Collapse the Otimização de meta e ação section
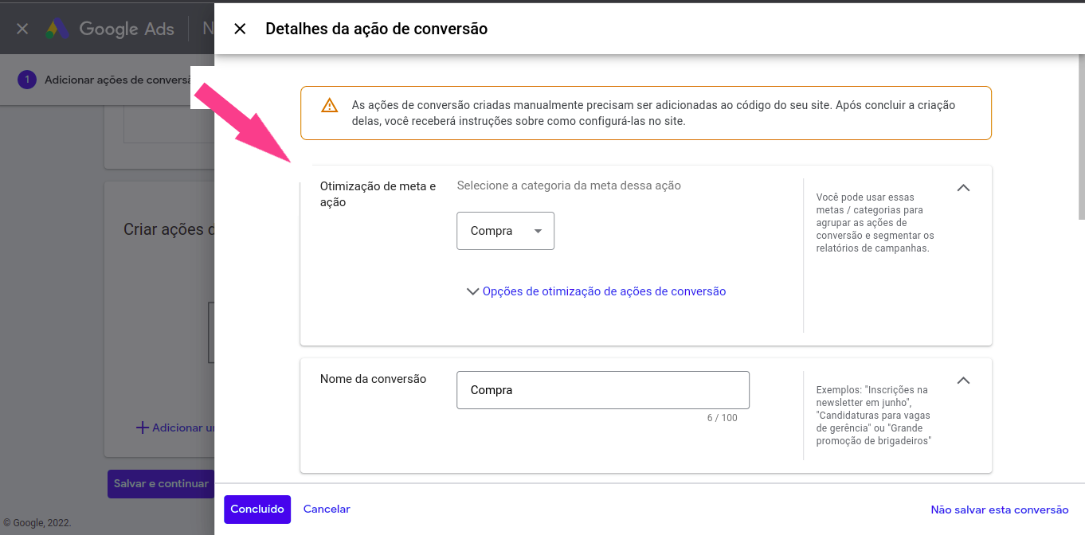Viewport: 1085px width, 535px height. [x=963, y=188]
